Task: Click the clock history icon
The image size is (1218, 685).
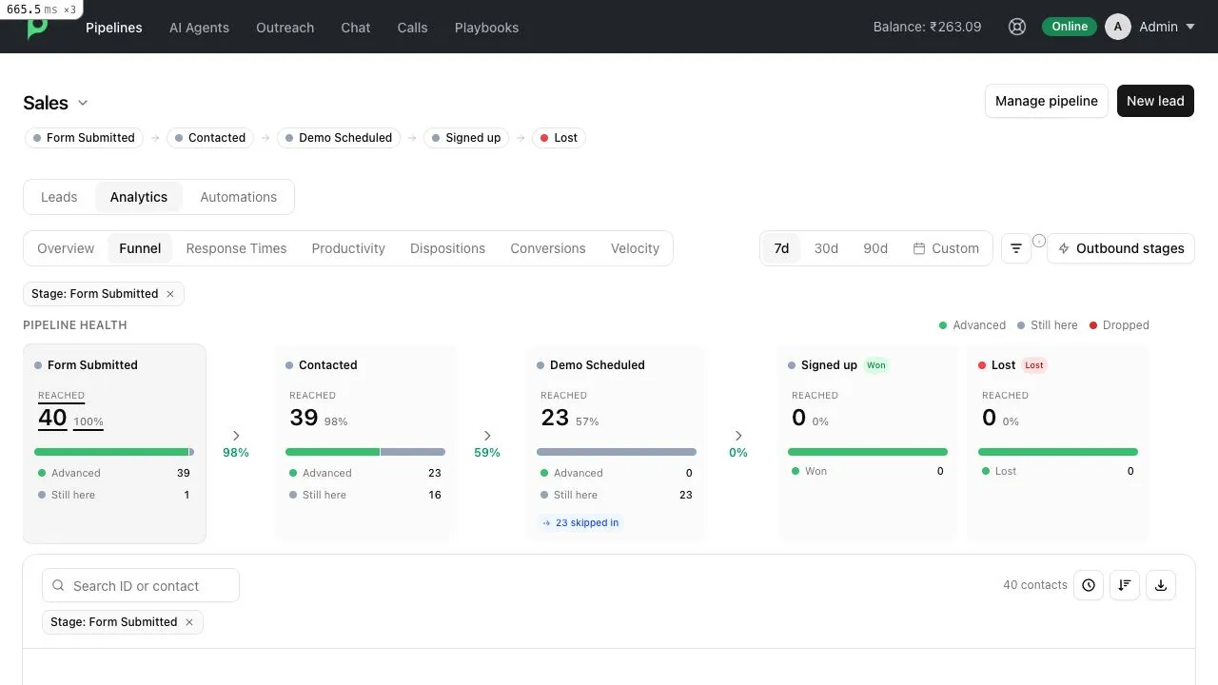Action: (x=1089, y=585)
